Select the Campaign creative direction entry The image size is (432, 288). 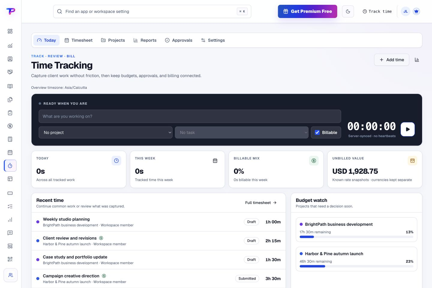(x=158, y=279)
